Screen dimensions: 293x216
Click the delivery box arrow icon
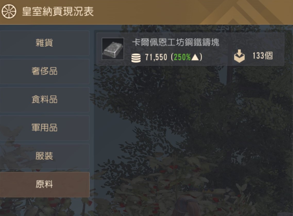click(239, 56)
